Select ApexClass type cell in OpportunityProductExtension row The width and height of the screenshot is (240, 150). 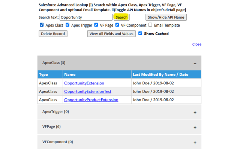click(x=50, y=100)
